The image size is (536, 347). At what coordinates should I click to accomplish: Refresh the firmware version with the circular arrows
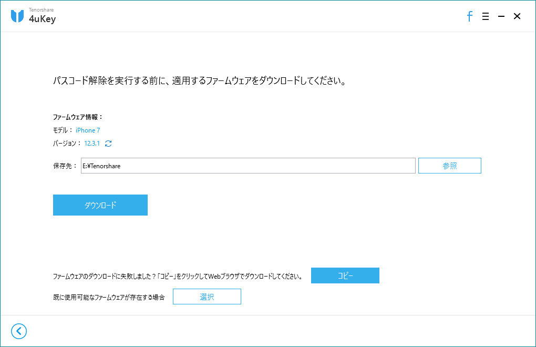108,143
